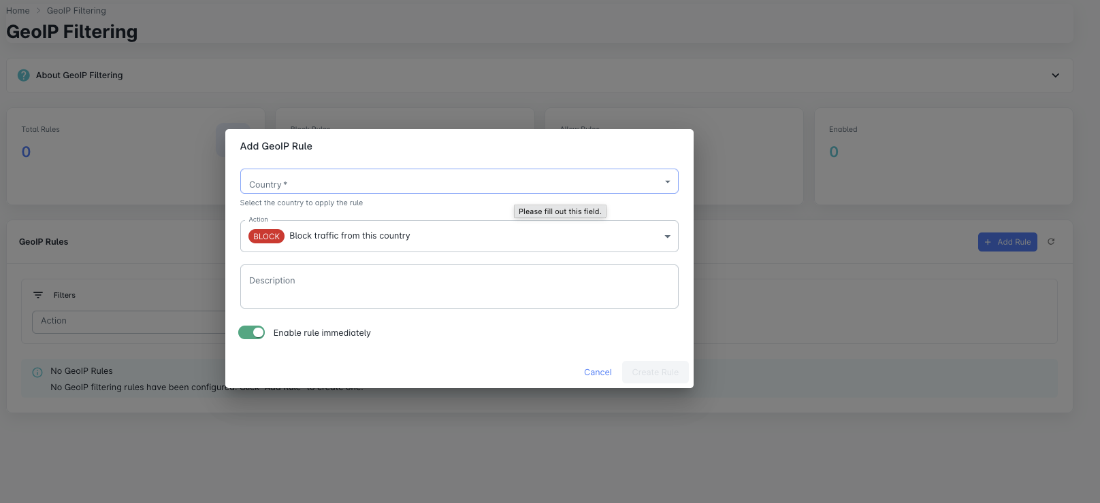Click the Filters lines icon
1100x503 pixels.
pyautogui.click(x=38, y=295)
